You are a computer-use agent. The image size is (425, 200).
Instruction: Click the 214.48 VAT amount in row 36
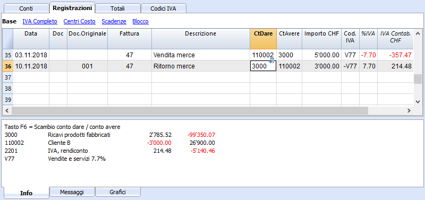[x=395, y=66]
